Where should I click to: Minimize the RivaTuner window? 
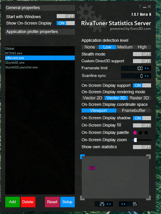click(145, 7)
